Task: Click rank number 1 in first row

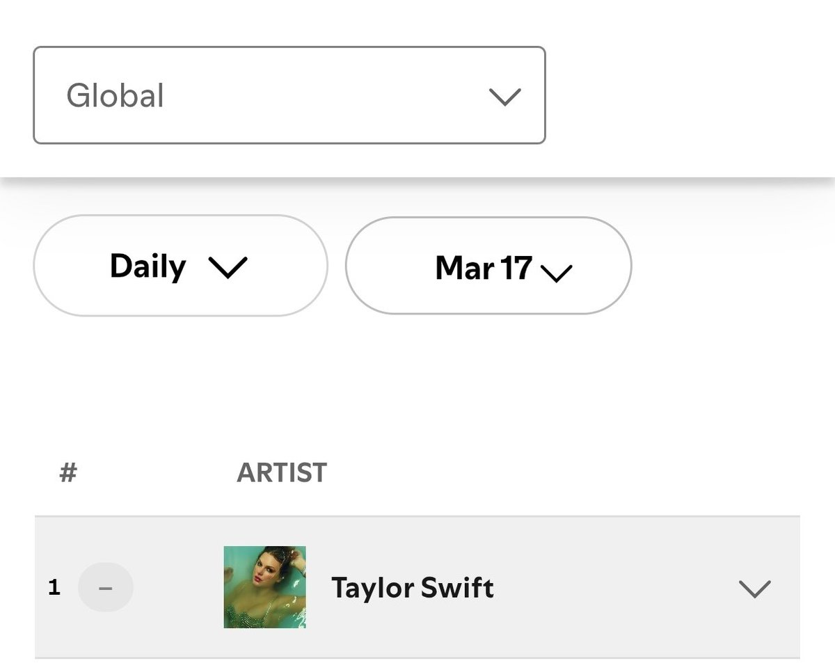Action: [x=54, y=588]
